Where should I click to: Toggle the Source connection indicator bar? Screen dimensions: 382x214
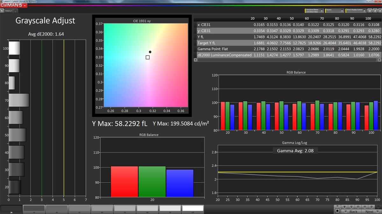pos(325,11)
